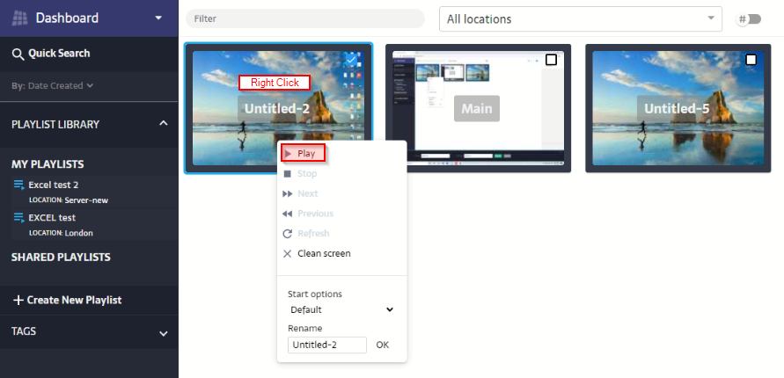Click the Refresh icon in context menu
Viewport: 784px width, 378px height.
coord(287,234)
